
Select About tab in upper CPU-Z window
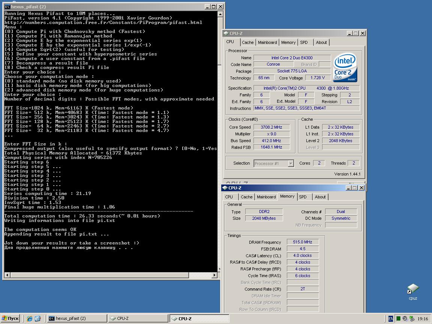click(321, 42)
